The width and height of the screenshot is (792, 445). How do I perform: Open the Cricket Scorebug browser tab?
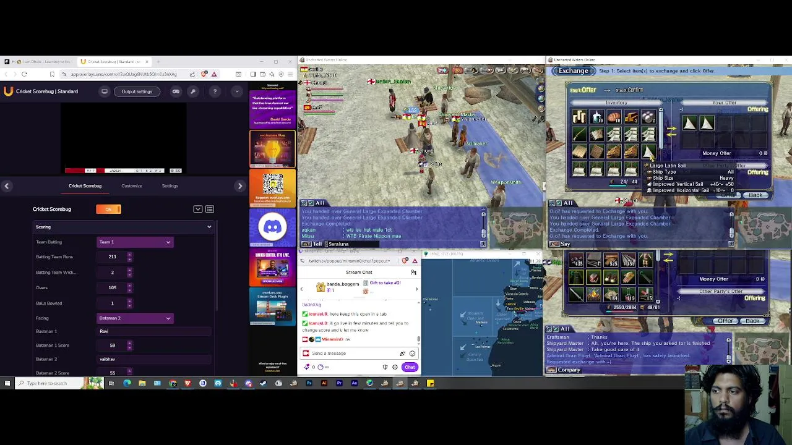coord(115,62)
